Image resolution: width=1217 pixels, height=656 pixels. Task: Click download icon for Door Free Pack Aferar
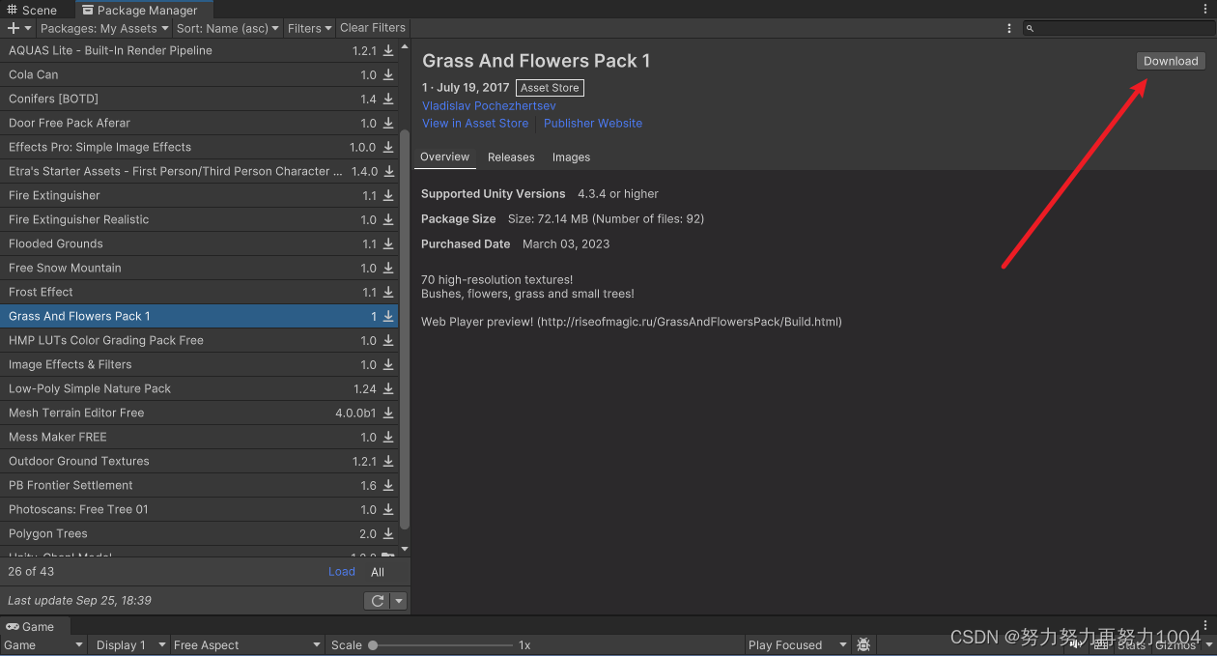(x=388, y=123)
